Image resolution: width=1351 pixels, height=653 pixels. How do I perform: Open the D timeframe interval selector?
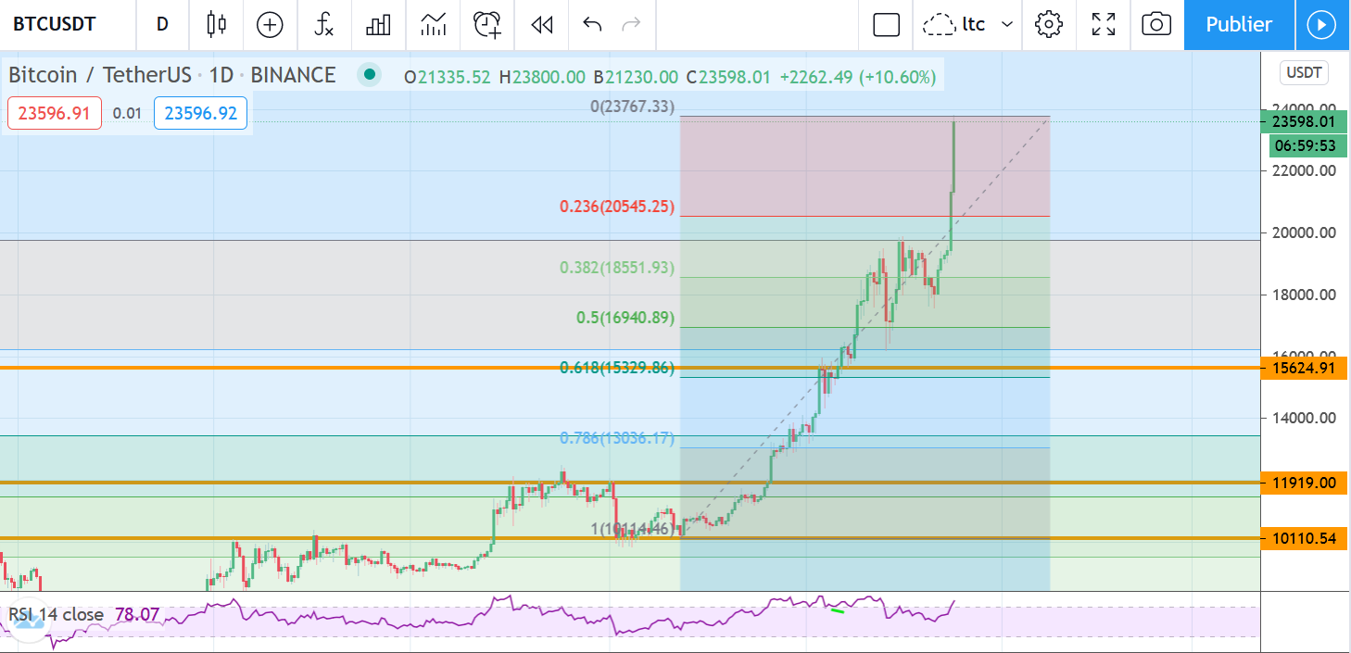[x=162, y=25]
